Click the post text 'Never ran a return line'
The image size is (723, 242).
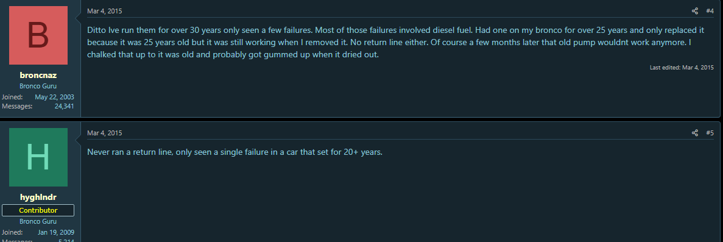click(x=235, y=152)
